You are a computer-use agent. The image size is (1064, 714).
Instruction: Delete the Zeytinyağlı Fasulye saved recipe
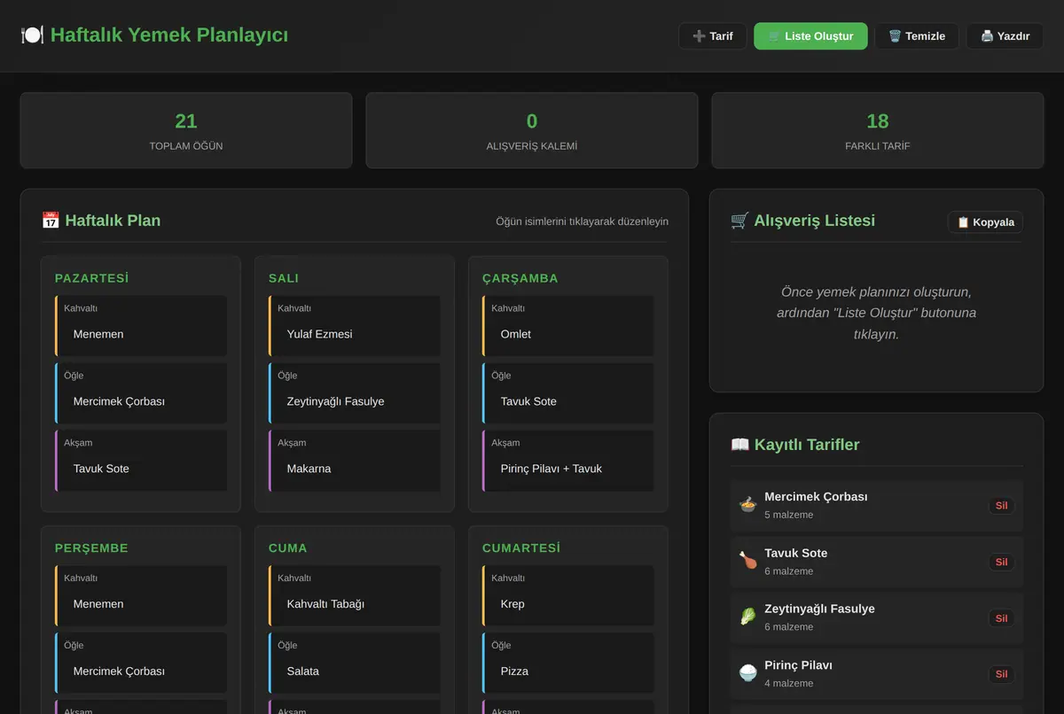1001,618
